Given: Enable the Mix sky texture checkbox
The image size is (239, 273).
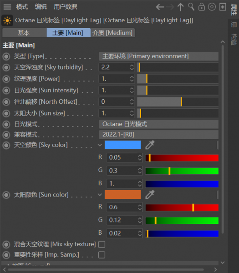Looking at the screenshot, I should pyautogui.click(x=102, y=244).
